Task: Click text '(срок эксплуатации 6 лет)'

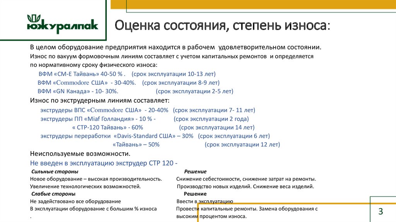Action: tap(234, 136)
